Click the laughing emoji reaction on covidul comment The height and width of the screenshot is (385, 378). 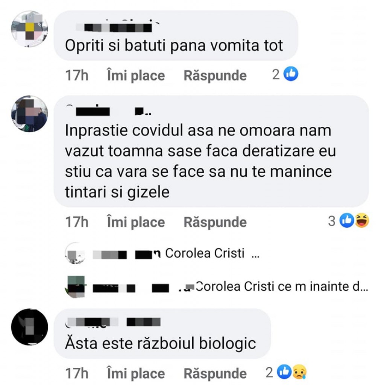click(362, 220)
